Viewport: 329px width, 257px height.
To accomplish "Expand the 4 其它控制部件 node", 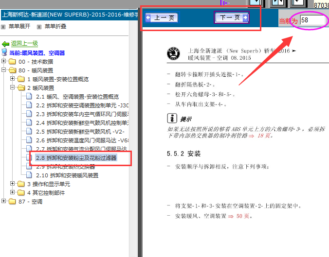I will [x=12, y=192].
